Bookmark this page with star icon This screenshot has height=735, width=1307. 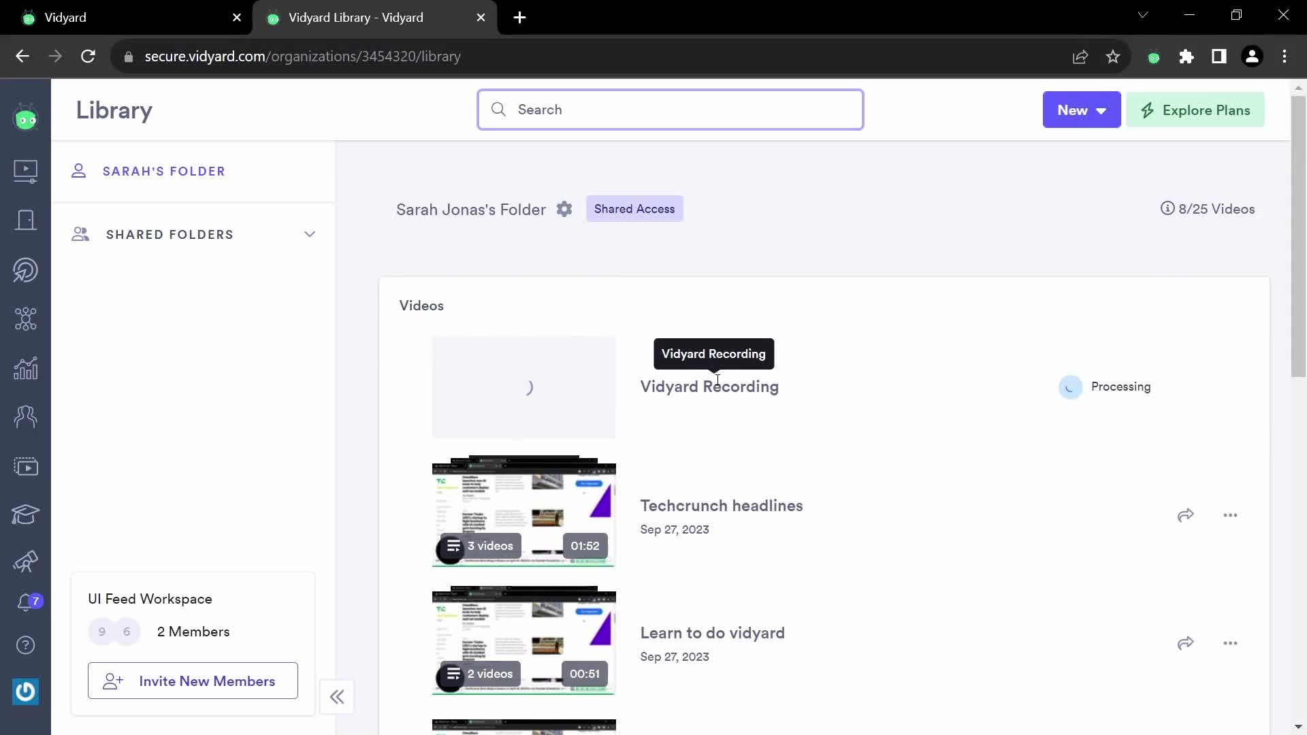pyautogui.click(x=1113, y=56)
